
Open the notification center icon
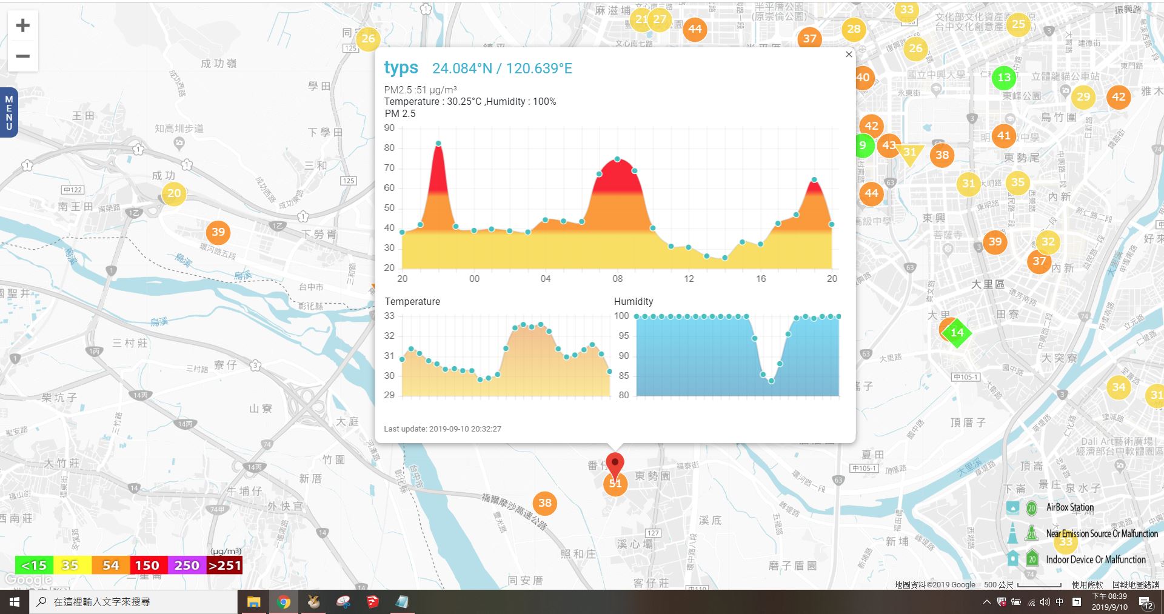tap(1145, 602)
